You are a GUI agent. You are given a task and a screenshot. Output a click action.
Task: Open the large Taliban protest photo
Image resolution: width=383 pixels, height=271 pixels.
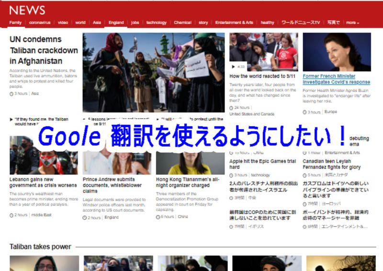point(154,73)
